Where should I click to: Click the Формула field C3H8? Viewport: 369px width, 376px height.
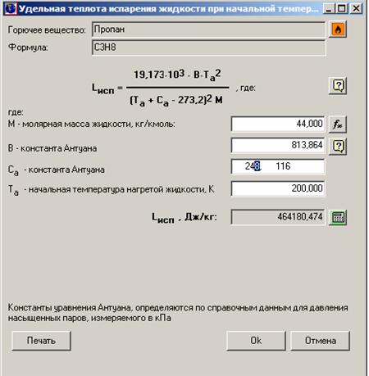(209, 48)
